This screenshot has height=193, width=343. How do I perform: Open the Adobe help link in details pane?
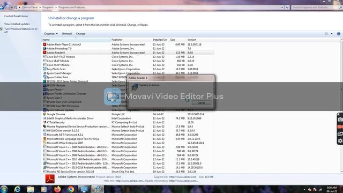click(x=130, y=181)
